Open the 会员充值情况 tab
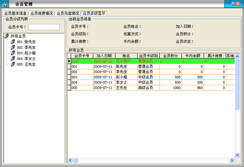Screen dimensions: 244x167 [x=67, y=13]
